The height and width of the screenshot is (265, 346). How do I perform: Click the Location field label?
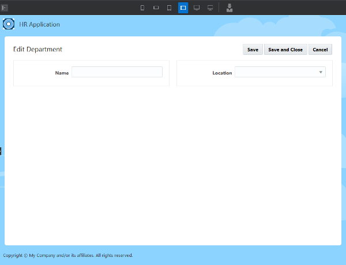click(x=222, y=73)
